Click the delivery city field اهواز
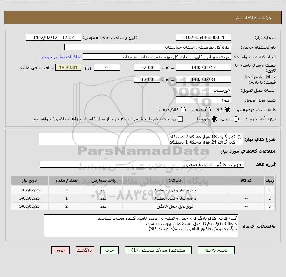This screenshot has width=286, height=277. tap(204, 100)
